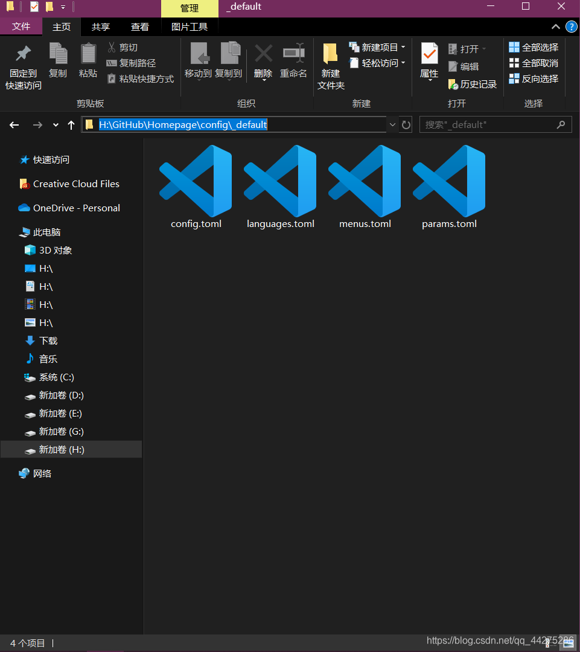Go up one folder level

[71, 125]
